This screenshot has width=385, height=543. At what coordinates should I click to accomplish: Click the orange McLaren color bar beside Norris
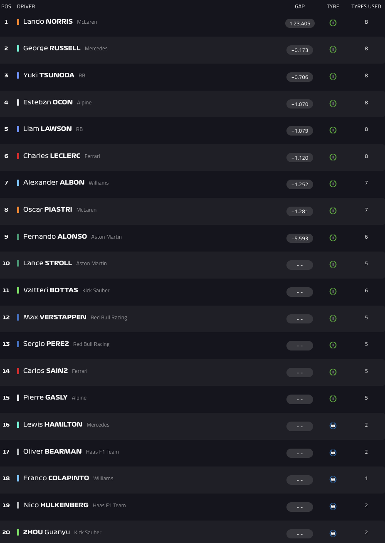18,22
